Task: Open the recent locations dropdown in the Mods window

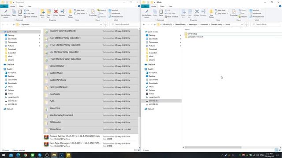Action: [x=152, y=25]
